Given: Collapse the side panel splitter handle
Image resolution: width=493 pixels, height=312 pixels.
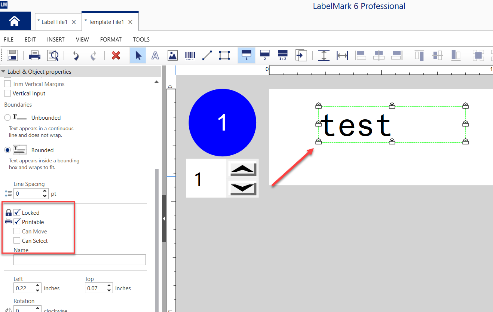Looking at the screenshot, I should coord(164,219).
